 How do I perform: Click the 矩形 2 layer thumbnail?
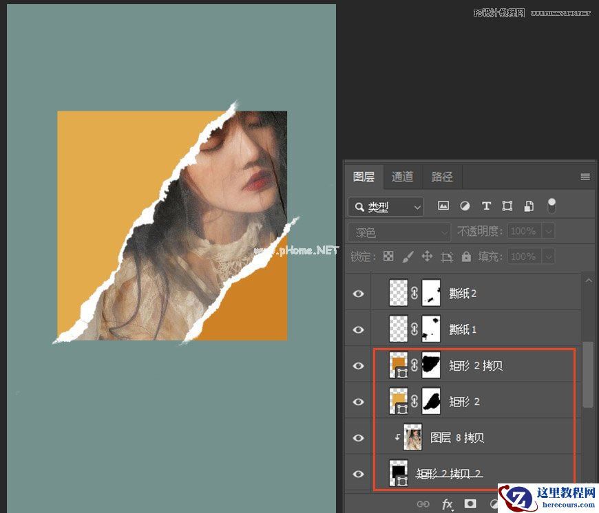pyautogui.click(x=398, y=401)
